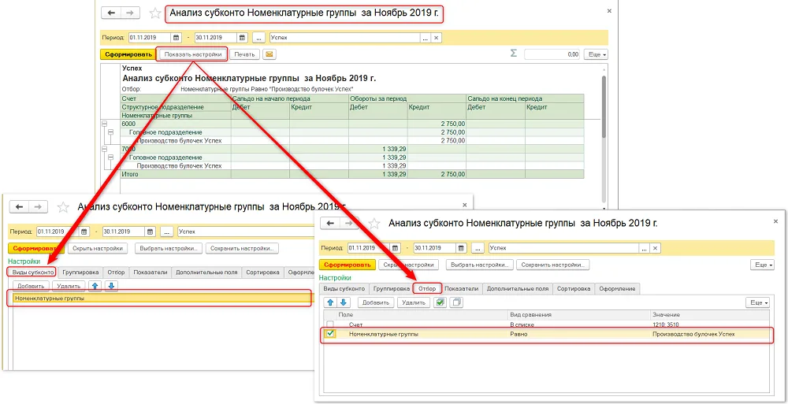Open Еще menu beside Сохранить настройки in Отбор window
This screenshot has height=404, width=788.
762,265
